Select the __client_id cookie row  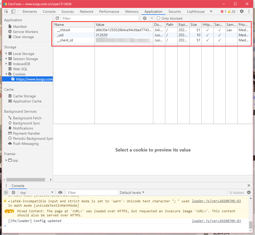pyautogui.click(x=152, y=40)
